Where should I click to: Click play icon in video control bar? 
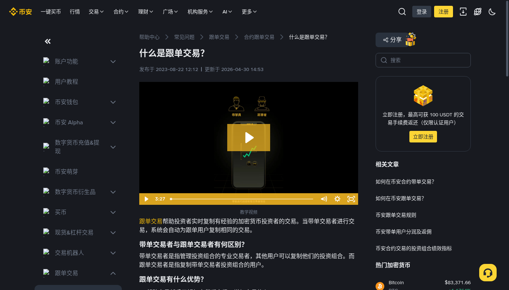[147, 199]
